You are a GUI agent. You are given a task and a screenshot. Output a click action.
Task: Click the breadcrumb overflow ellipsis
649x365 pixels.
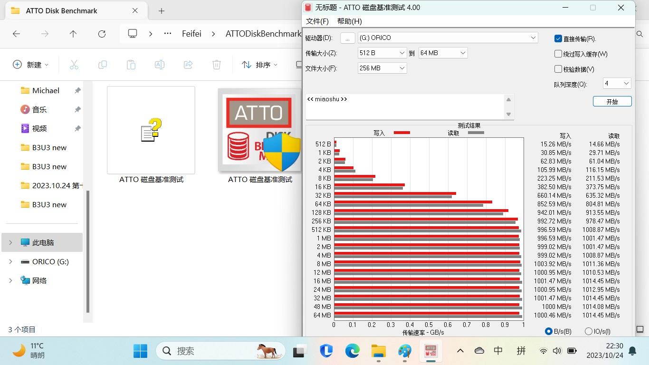[x=167, y=34]
